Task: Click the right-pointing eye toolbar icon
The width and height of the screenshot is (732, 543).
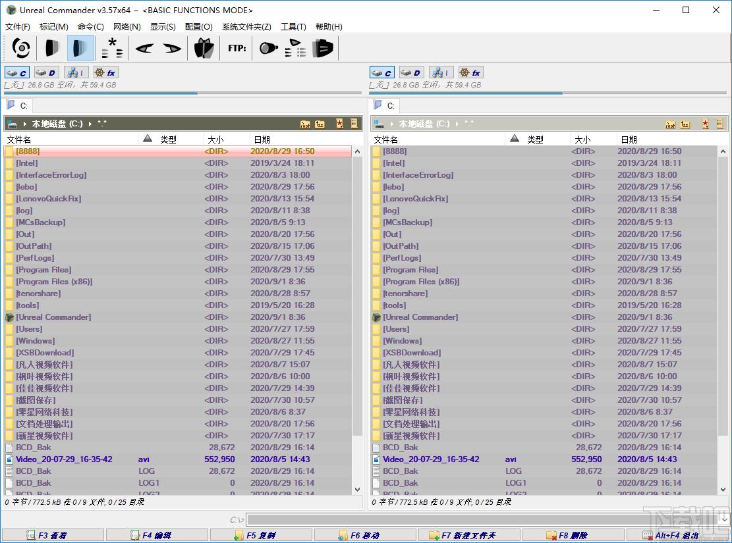Action: click(x=172, y=48)
